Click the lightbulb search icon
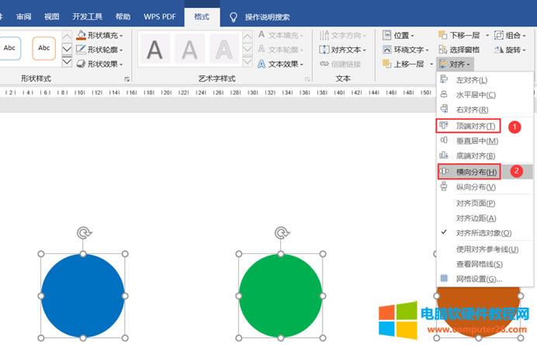This screenshot has height=345, width=537. point(234,17)
